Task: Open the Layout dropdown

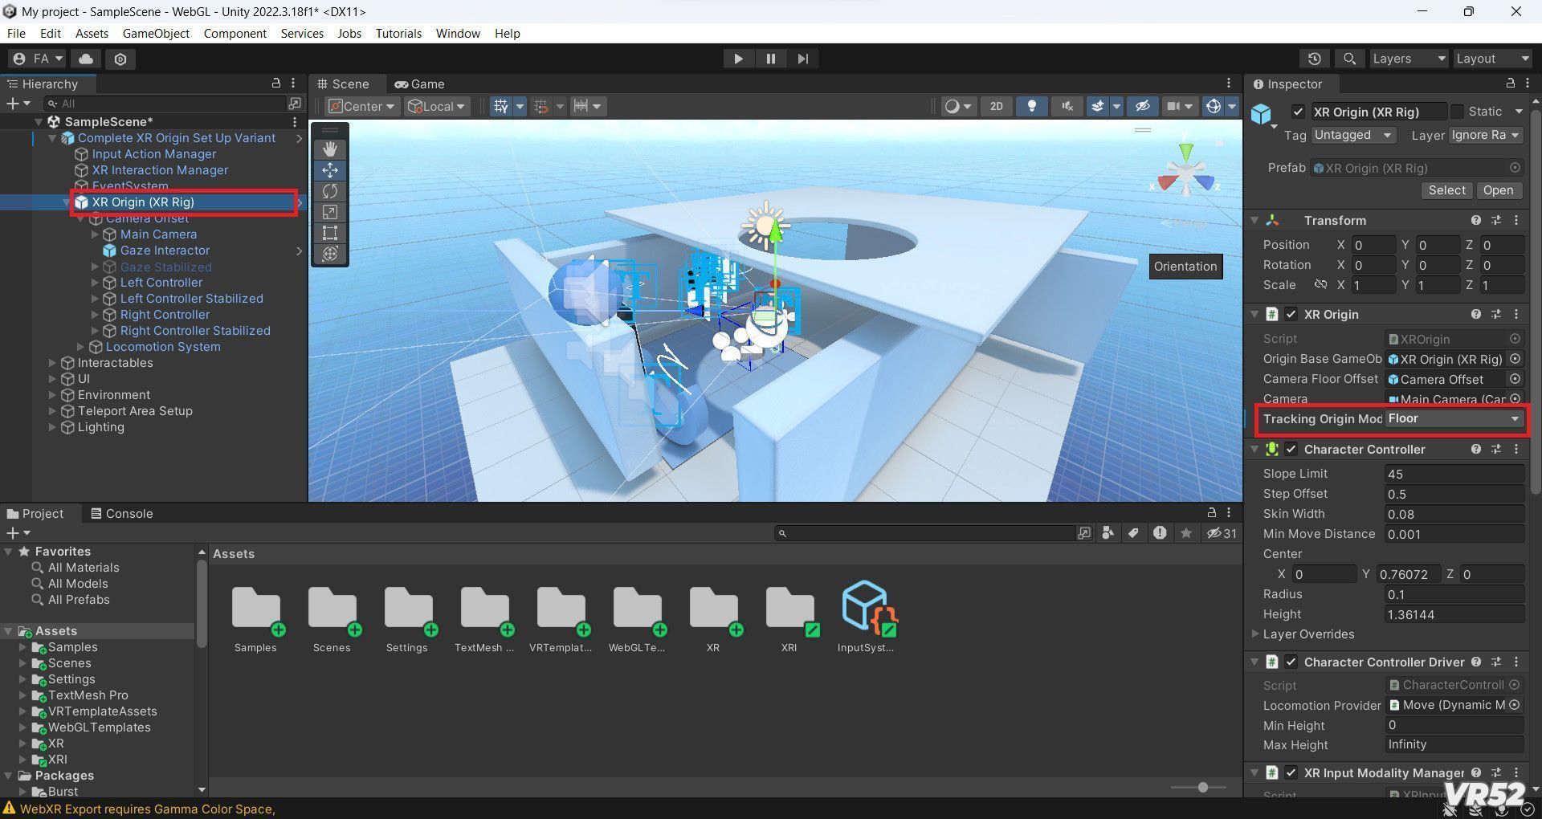Action: [1492, 59]
